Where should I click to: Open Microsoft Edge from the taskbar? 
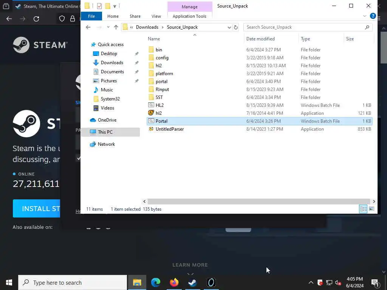155,282
